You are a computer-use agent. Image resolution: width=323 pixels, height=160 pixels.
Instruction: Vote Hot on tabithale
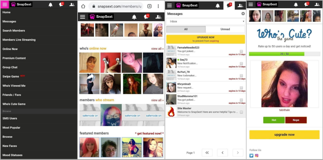[x=274, y=120]
